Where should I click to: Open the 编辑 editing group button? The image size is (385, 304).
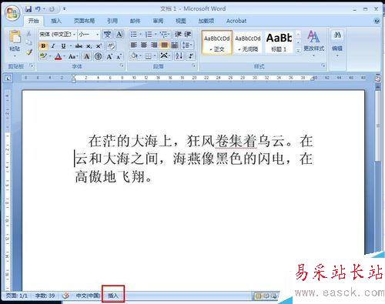coord(337,43)
